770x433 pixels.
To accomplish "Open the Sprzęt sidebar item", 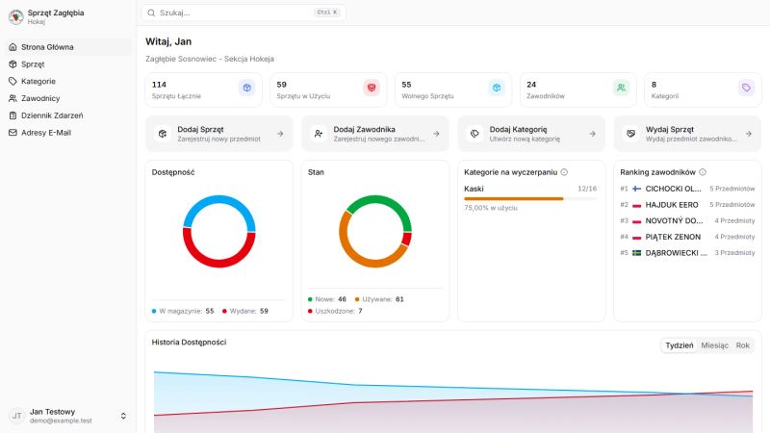I will point(68,64).
